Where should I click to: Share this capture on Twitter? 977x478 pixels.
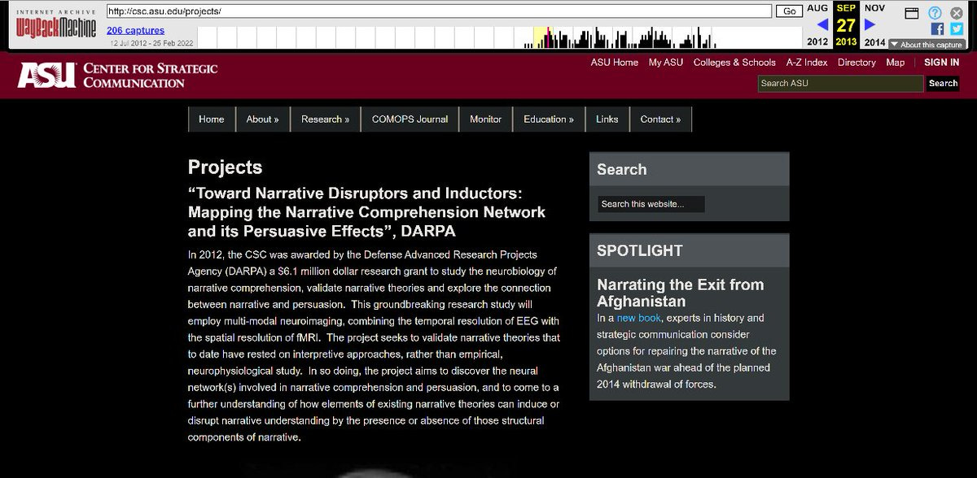tap(957, 28)
